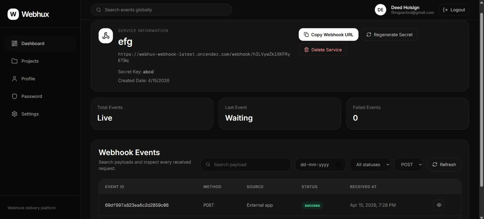The image size is (484, 219).
Task: Open the Password section
Action: pos(40,96)
